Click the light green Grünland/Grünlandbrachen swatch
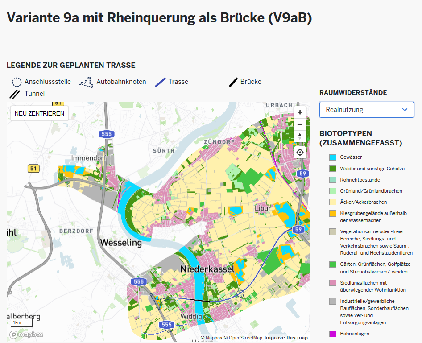Viewport: 422px width, 343px height. click(333, 191)
